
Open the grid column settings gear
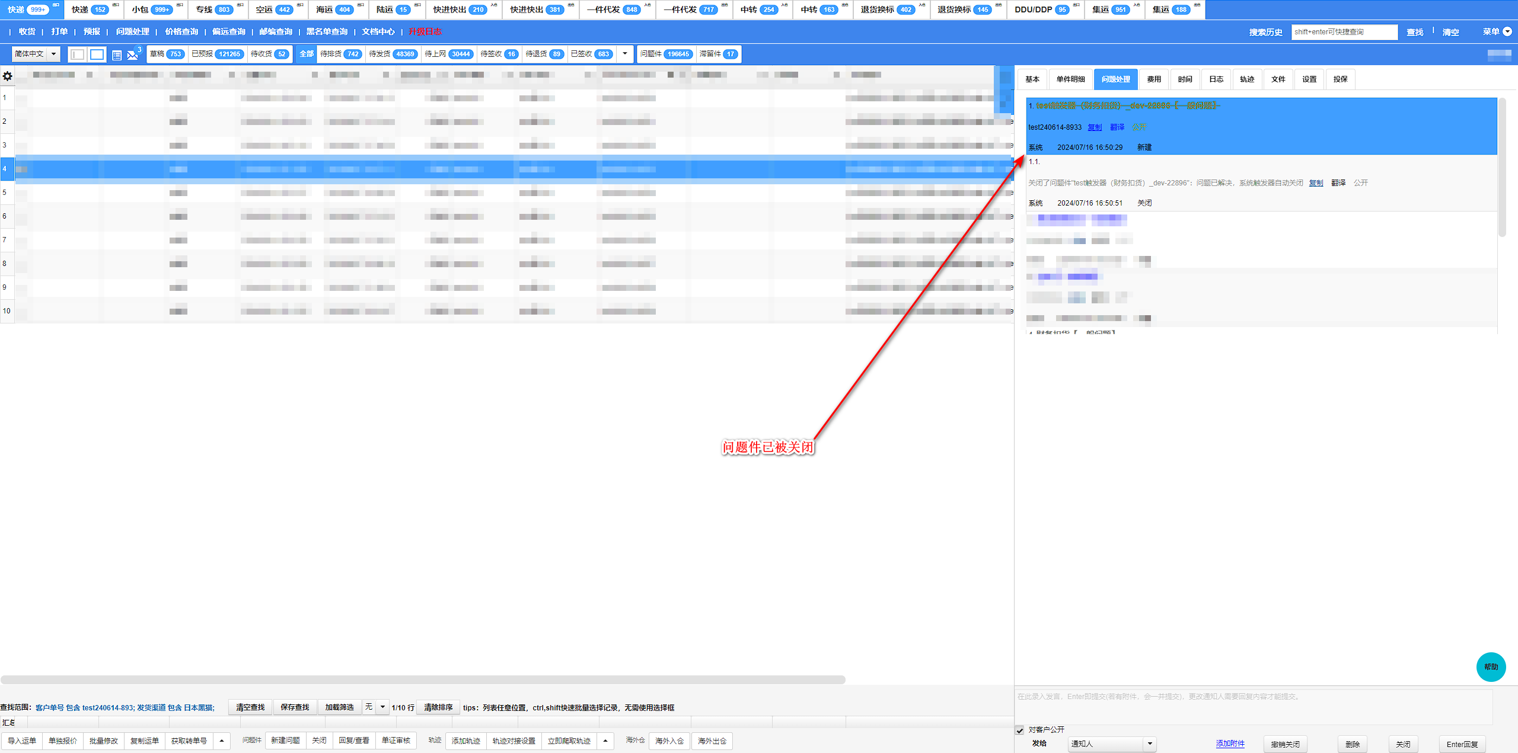click(x=8, y=76)
